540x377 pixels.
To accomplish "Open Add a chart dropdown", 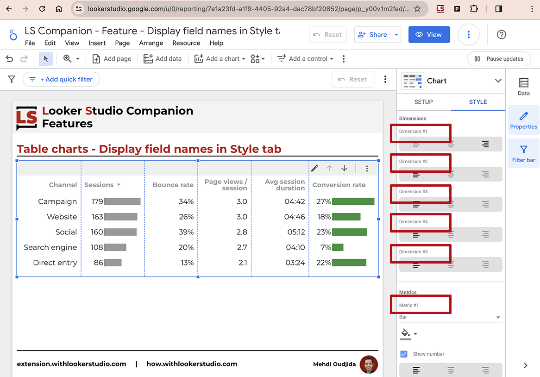I will pyautogui.click(x=220, y=59).
